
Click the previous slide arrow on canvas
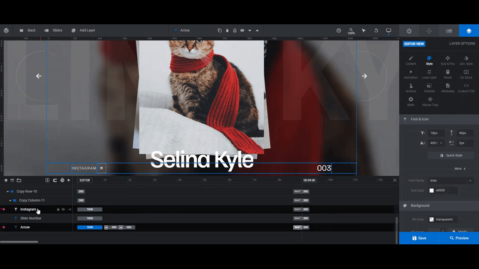39,76
